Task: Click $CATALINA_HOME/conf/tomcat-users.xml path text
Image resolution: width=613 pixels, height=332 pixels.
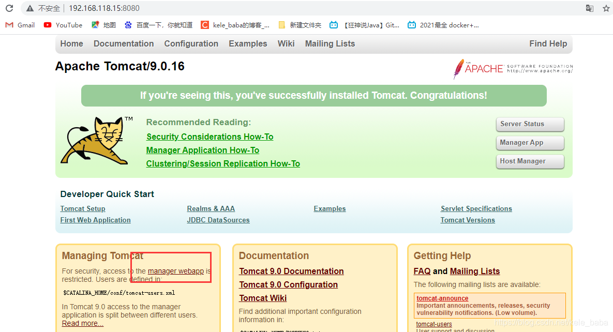Action: coord(119,293)
